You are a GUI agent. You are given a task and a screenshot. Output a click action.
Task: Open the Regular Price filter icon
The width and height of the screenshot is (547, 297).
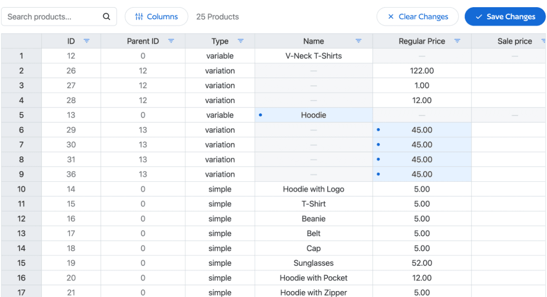click(x=457, y=41)
